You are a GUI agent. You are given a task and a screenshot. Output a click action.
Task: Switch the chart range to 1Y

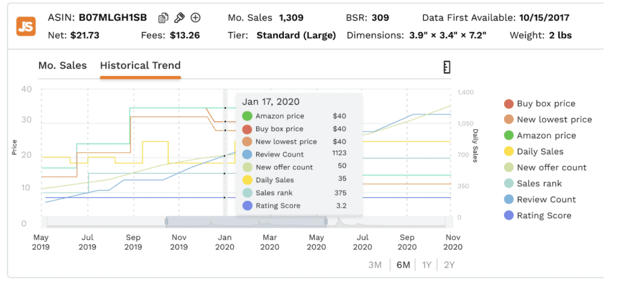[426, 265]
